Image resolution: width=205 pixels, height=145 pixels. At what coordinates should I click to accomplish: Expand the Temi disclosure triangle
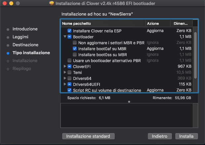(65, 72)
